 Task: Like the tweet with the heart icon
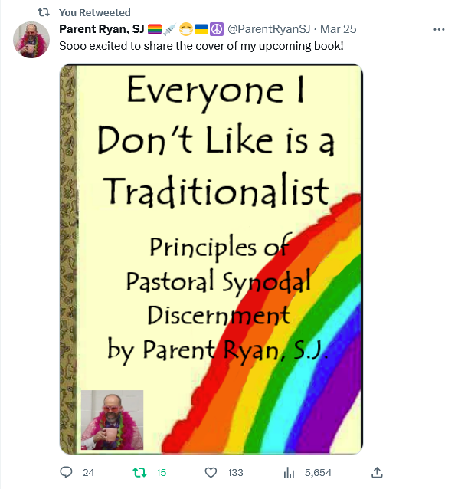(x=211, y=472)
